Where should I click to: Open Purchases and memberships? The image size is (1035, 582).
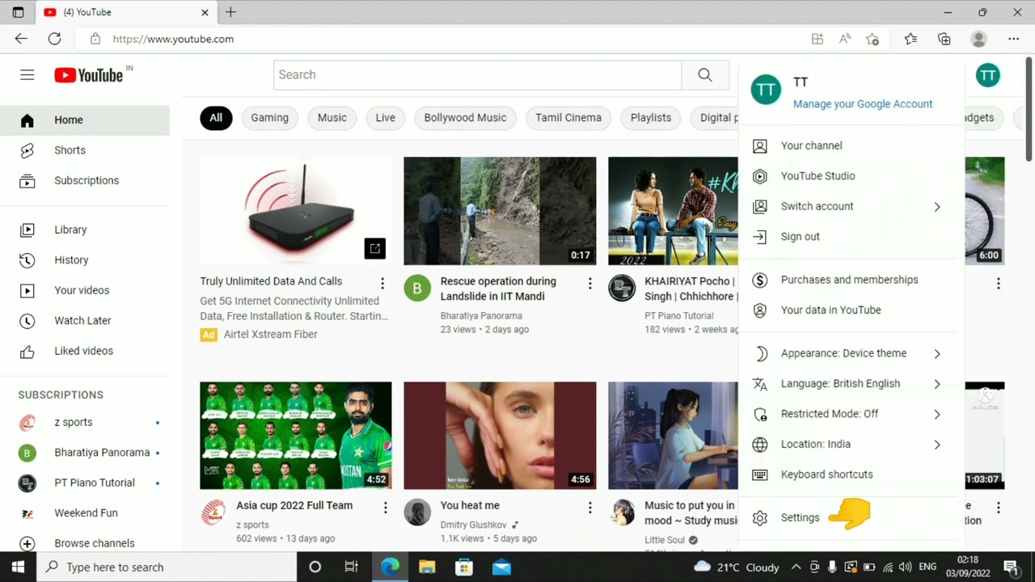click(847, 280)
